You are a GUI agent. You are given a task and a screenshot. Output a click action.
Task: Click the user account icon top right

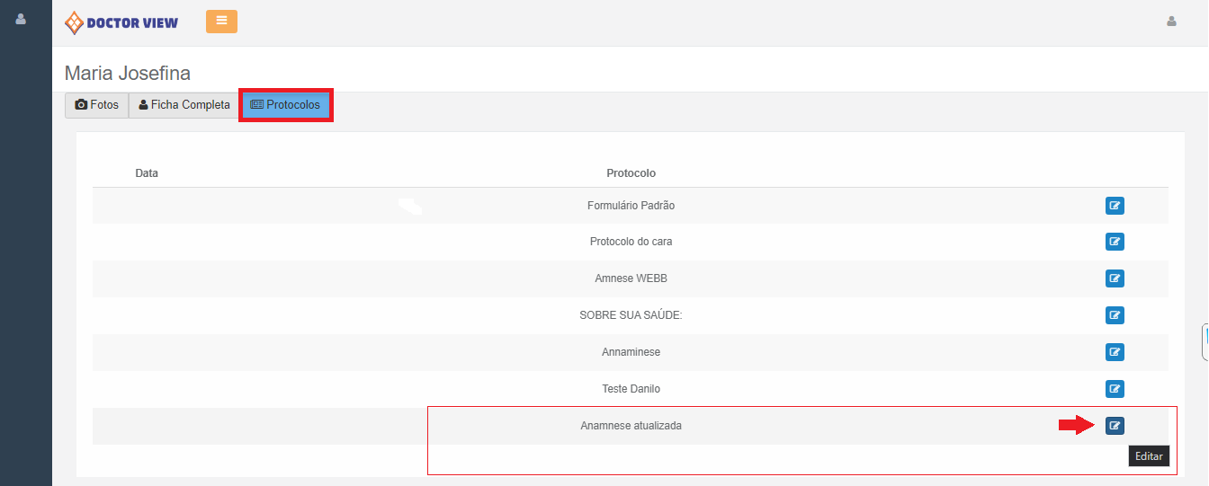point(1171,22)
